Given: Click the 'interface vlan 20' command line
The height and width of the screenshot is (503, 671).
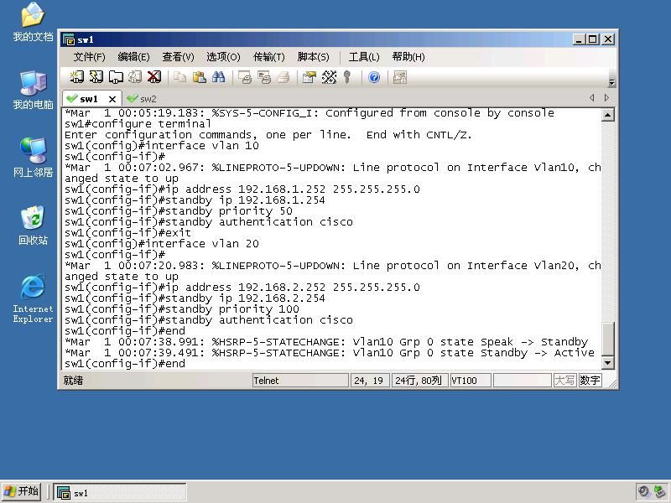Looking at the screenshot, I should tap(162, 244).
